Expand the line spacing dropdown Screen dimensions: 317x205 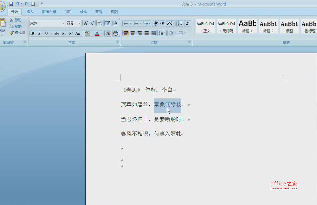165,33
